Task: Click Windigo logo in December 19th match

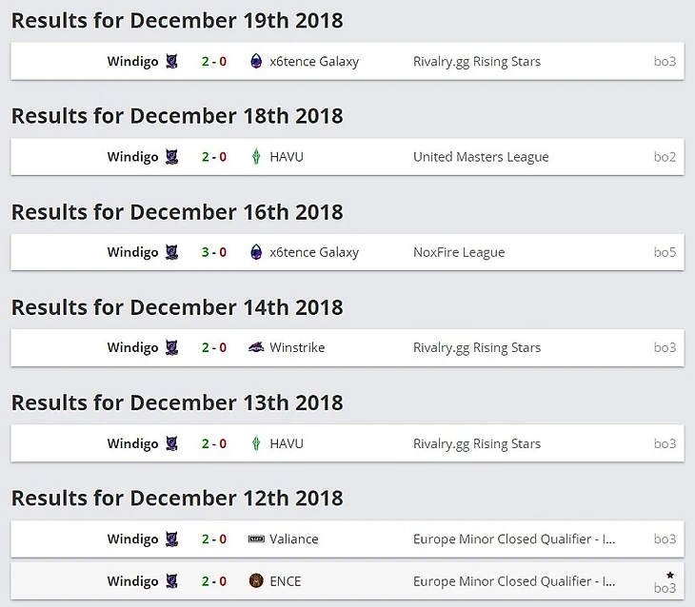Action: (x=171, y=62)
